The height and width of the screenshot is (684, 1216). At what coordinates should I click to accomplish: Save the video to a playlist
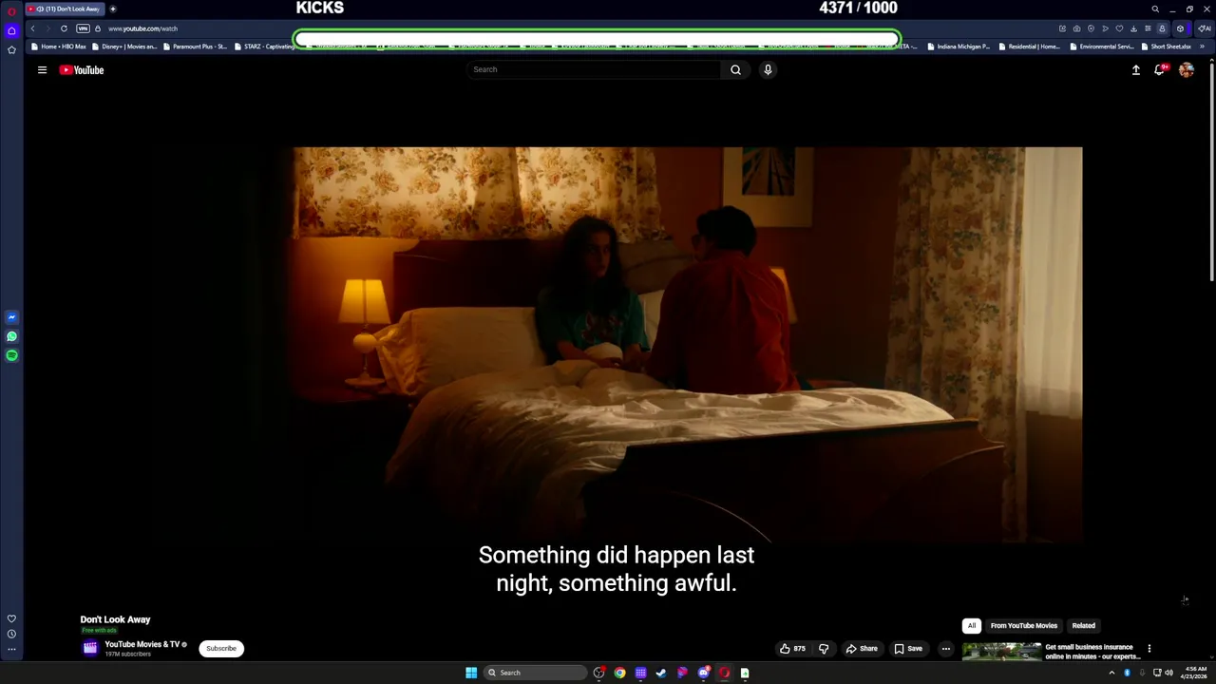(908, 649)
